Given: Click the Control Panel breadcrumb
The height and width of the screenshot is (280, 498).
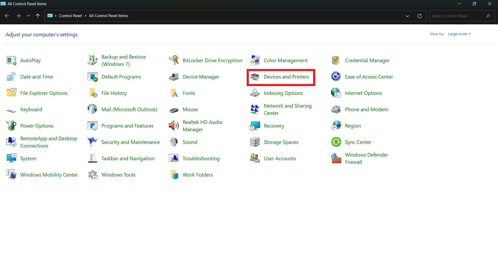Looking at the screenshot, I should pyautogui.click(x=70, y=16).
